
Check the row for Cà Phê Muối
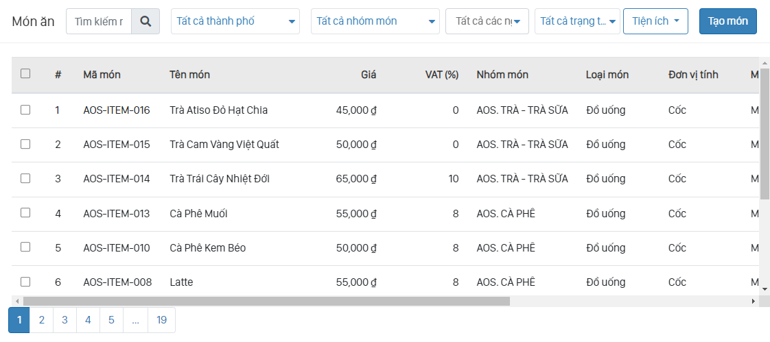pyautogui.click(x=25, y=213)
